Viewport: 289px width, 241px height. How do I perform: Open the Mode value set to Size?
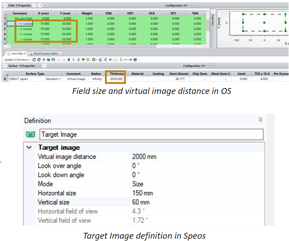(x=197, y=184)
